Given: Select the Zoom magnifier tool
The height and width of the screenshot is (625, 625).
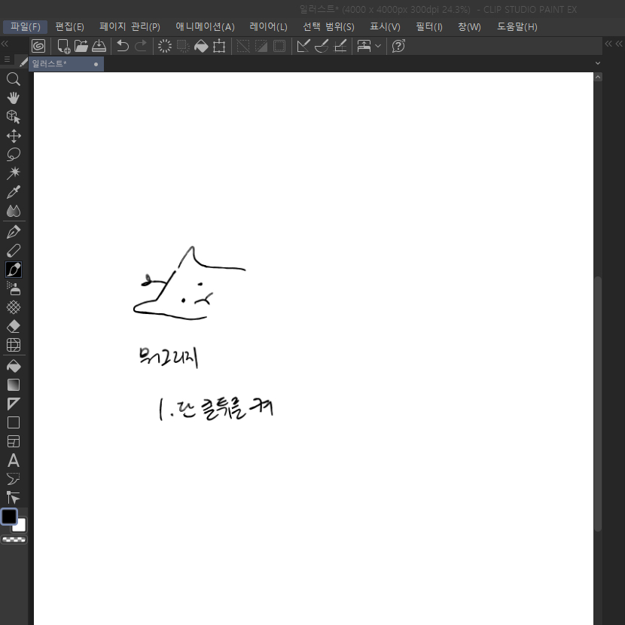Looking at the screenshot, I should 13,79.
